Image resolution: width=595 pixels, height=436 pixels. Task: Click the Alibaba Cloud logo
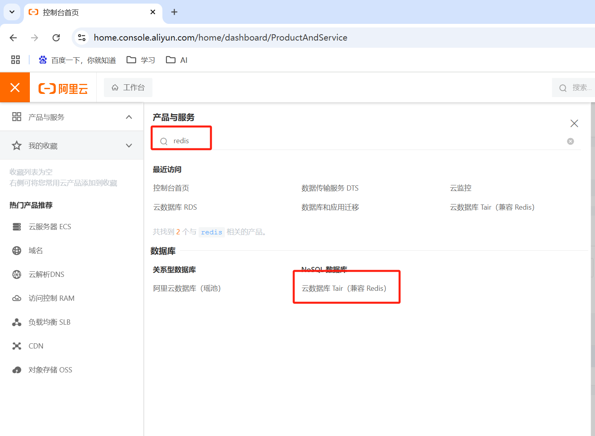(x=63, y=88)
